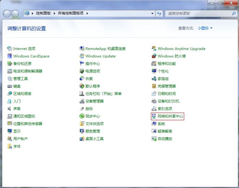This screenshot has width=239, height=188.
Task: Open the 操作中心 flag icon
Action: [x=82, y=63]
